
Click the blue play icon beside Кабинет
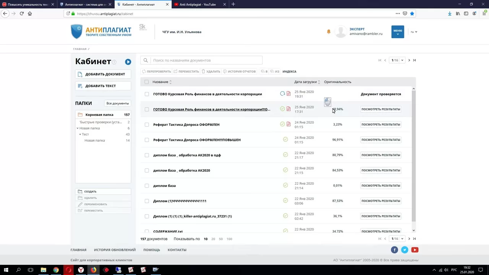pos(128,62)
